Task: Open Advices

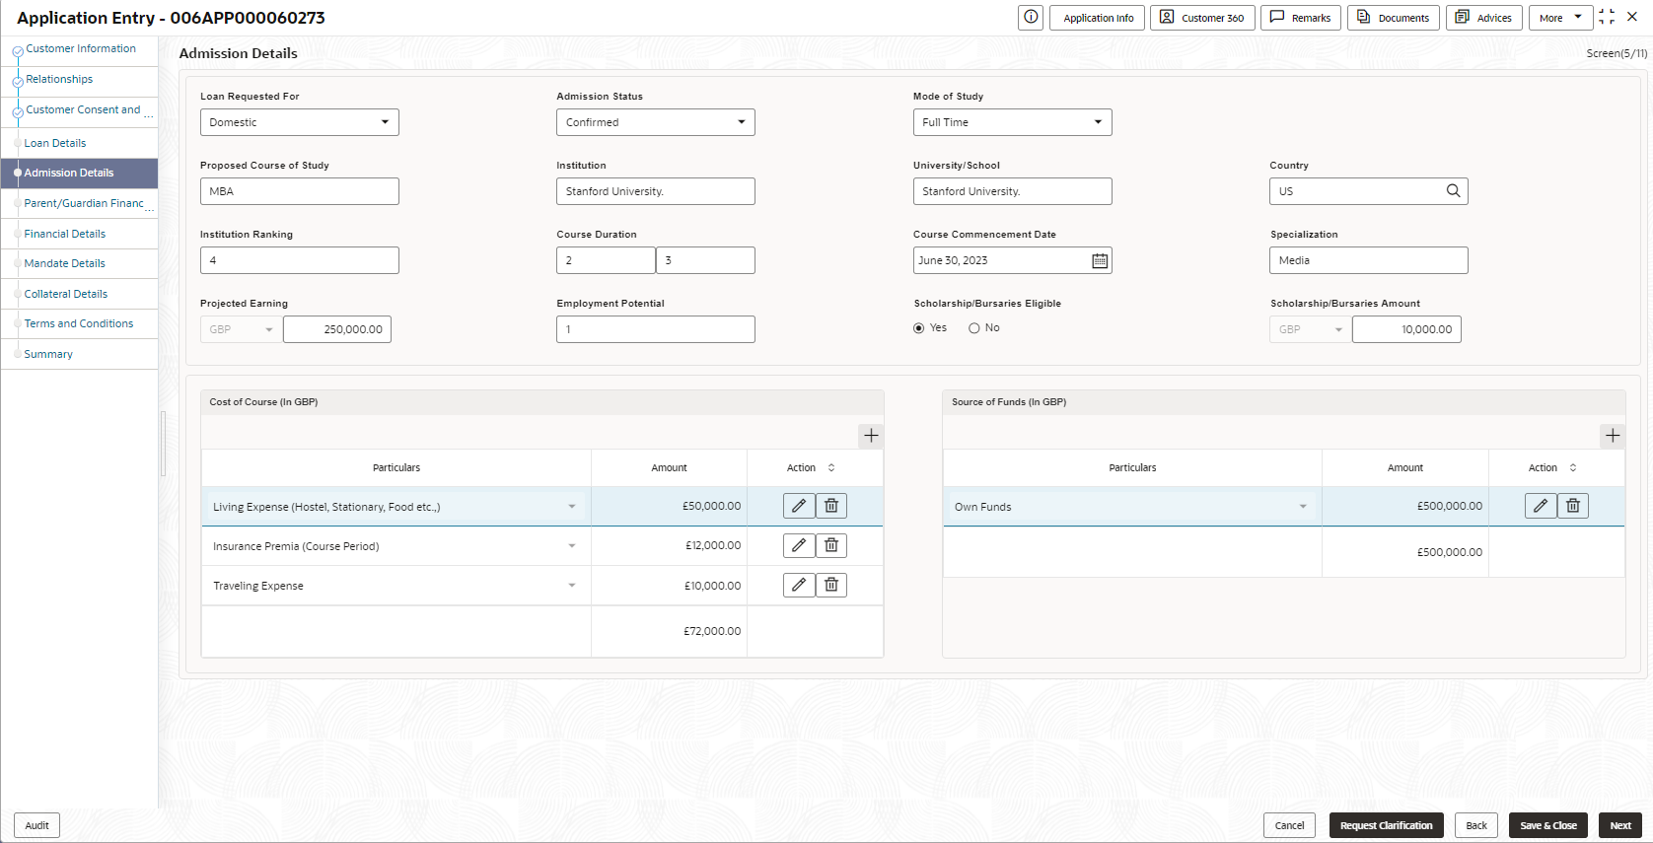Action: click(1484, 18)
